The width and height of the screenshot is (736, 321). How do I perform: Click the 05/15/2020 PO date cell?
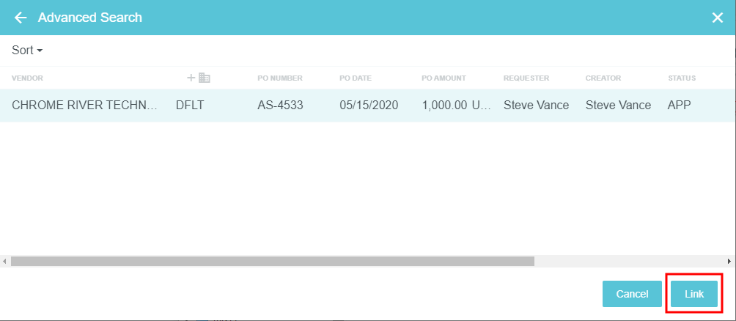pos(369,105)
